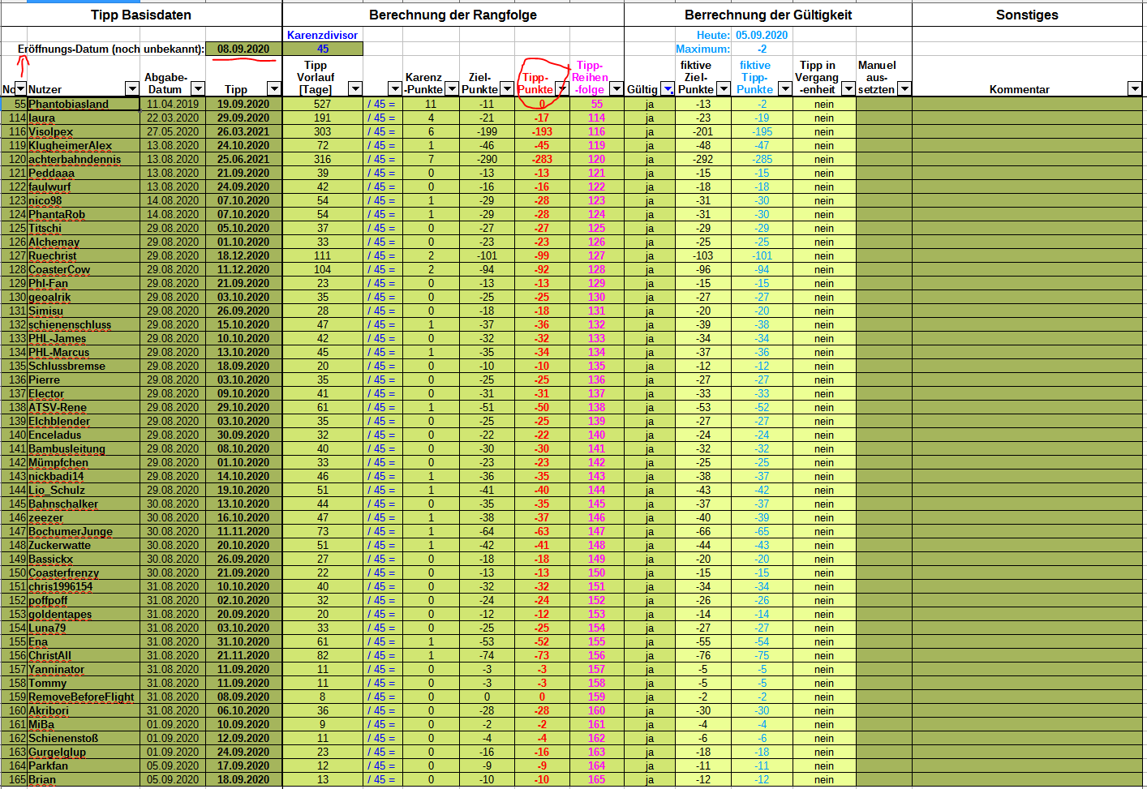The height and width of the screenshot is (789, 1147).
Task: Select the user cell 'achterbahndennis'
Action: (84, 159)
